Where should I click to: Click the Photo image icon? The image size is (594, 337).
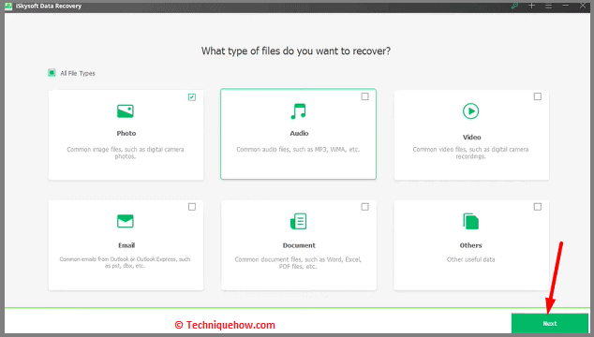[x=126, y=111]
